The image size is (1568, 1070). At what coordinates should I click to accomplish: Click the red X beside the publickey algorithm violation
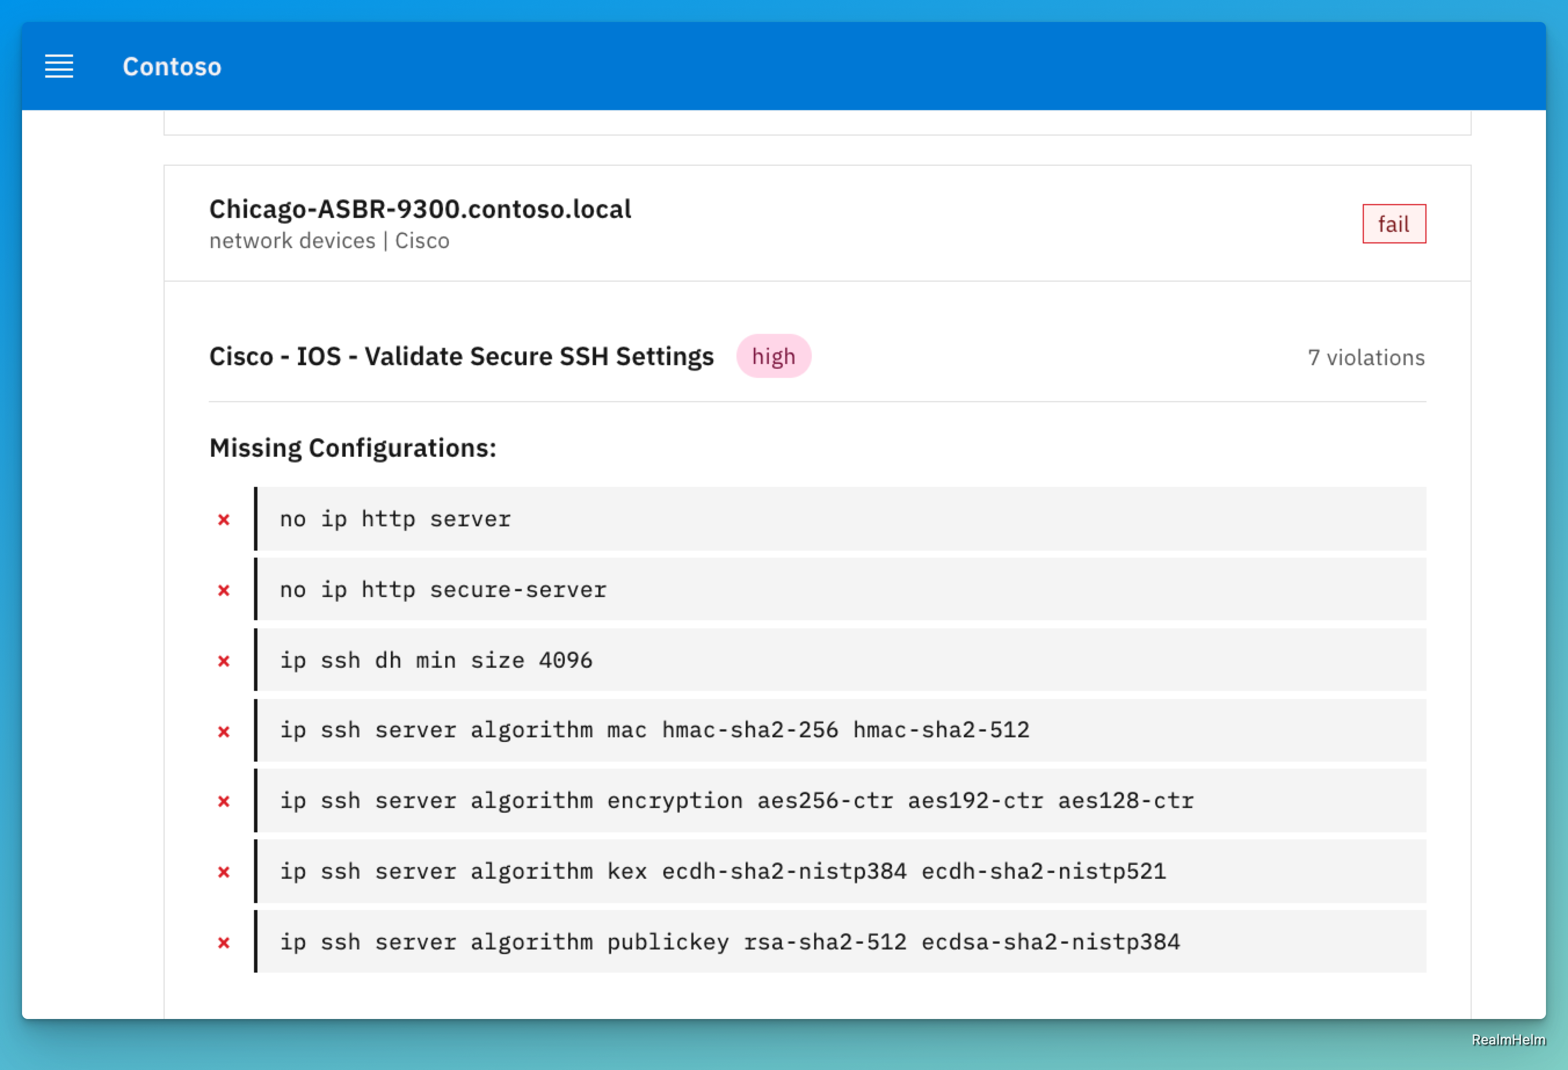(223, 942)
